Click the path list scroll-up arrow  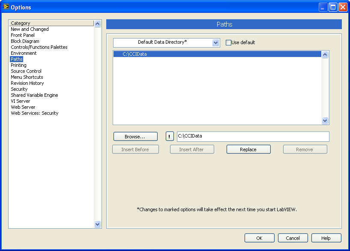pos(325,54)
